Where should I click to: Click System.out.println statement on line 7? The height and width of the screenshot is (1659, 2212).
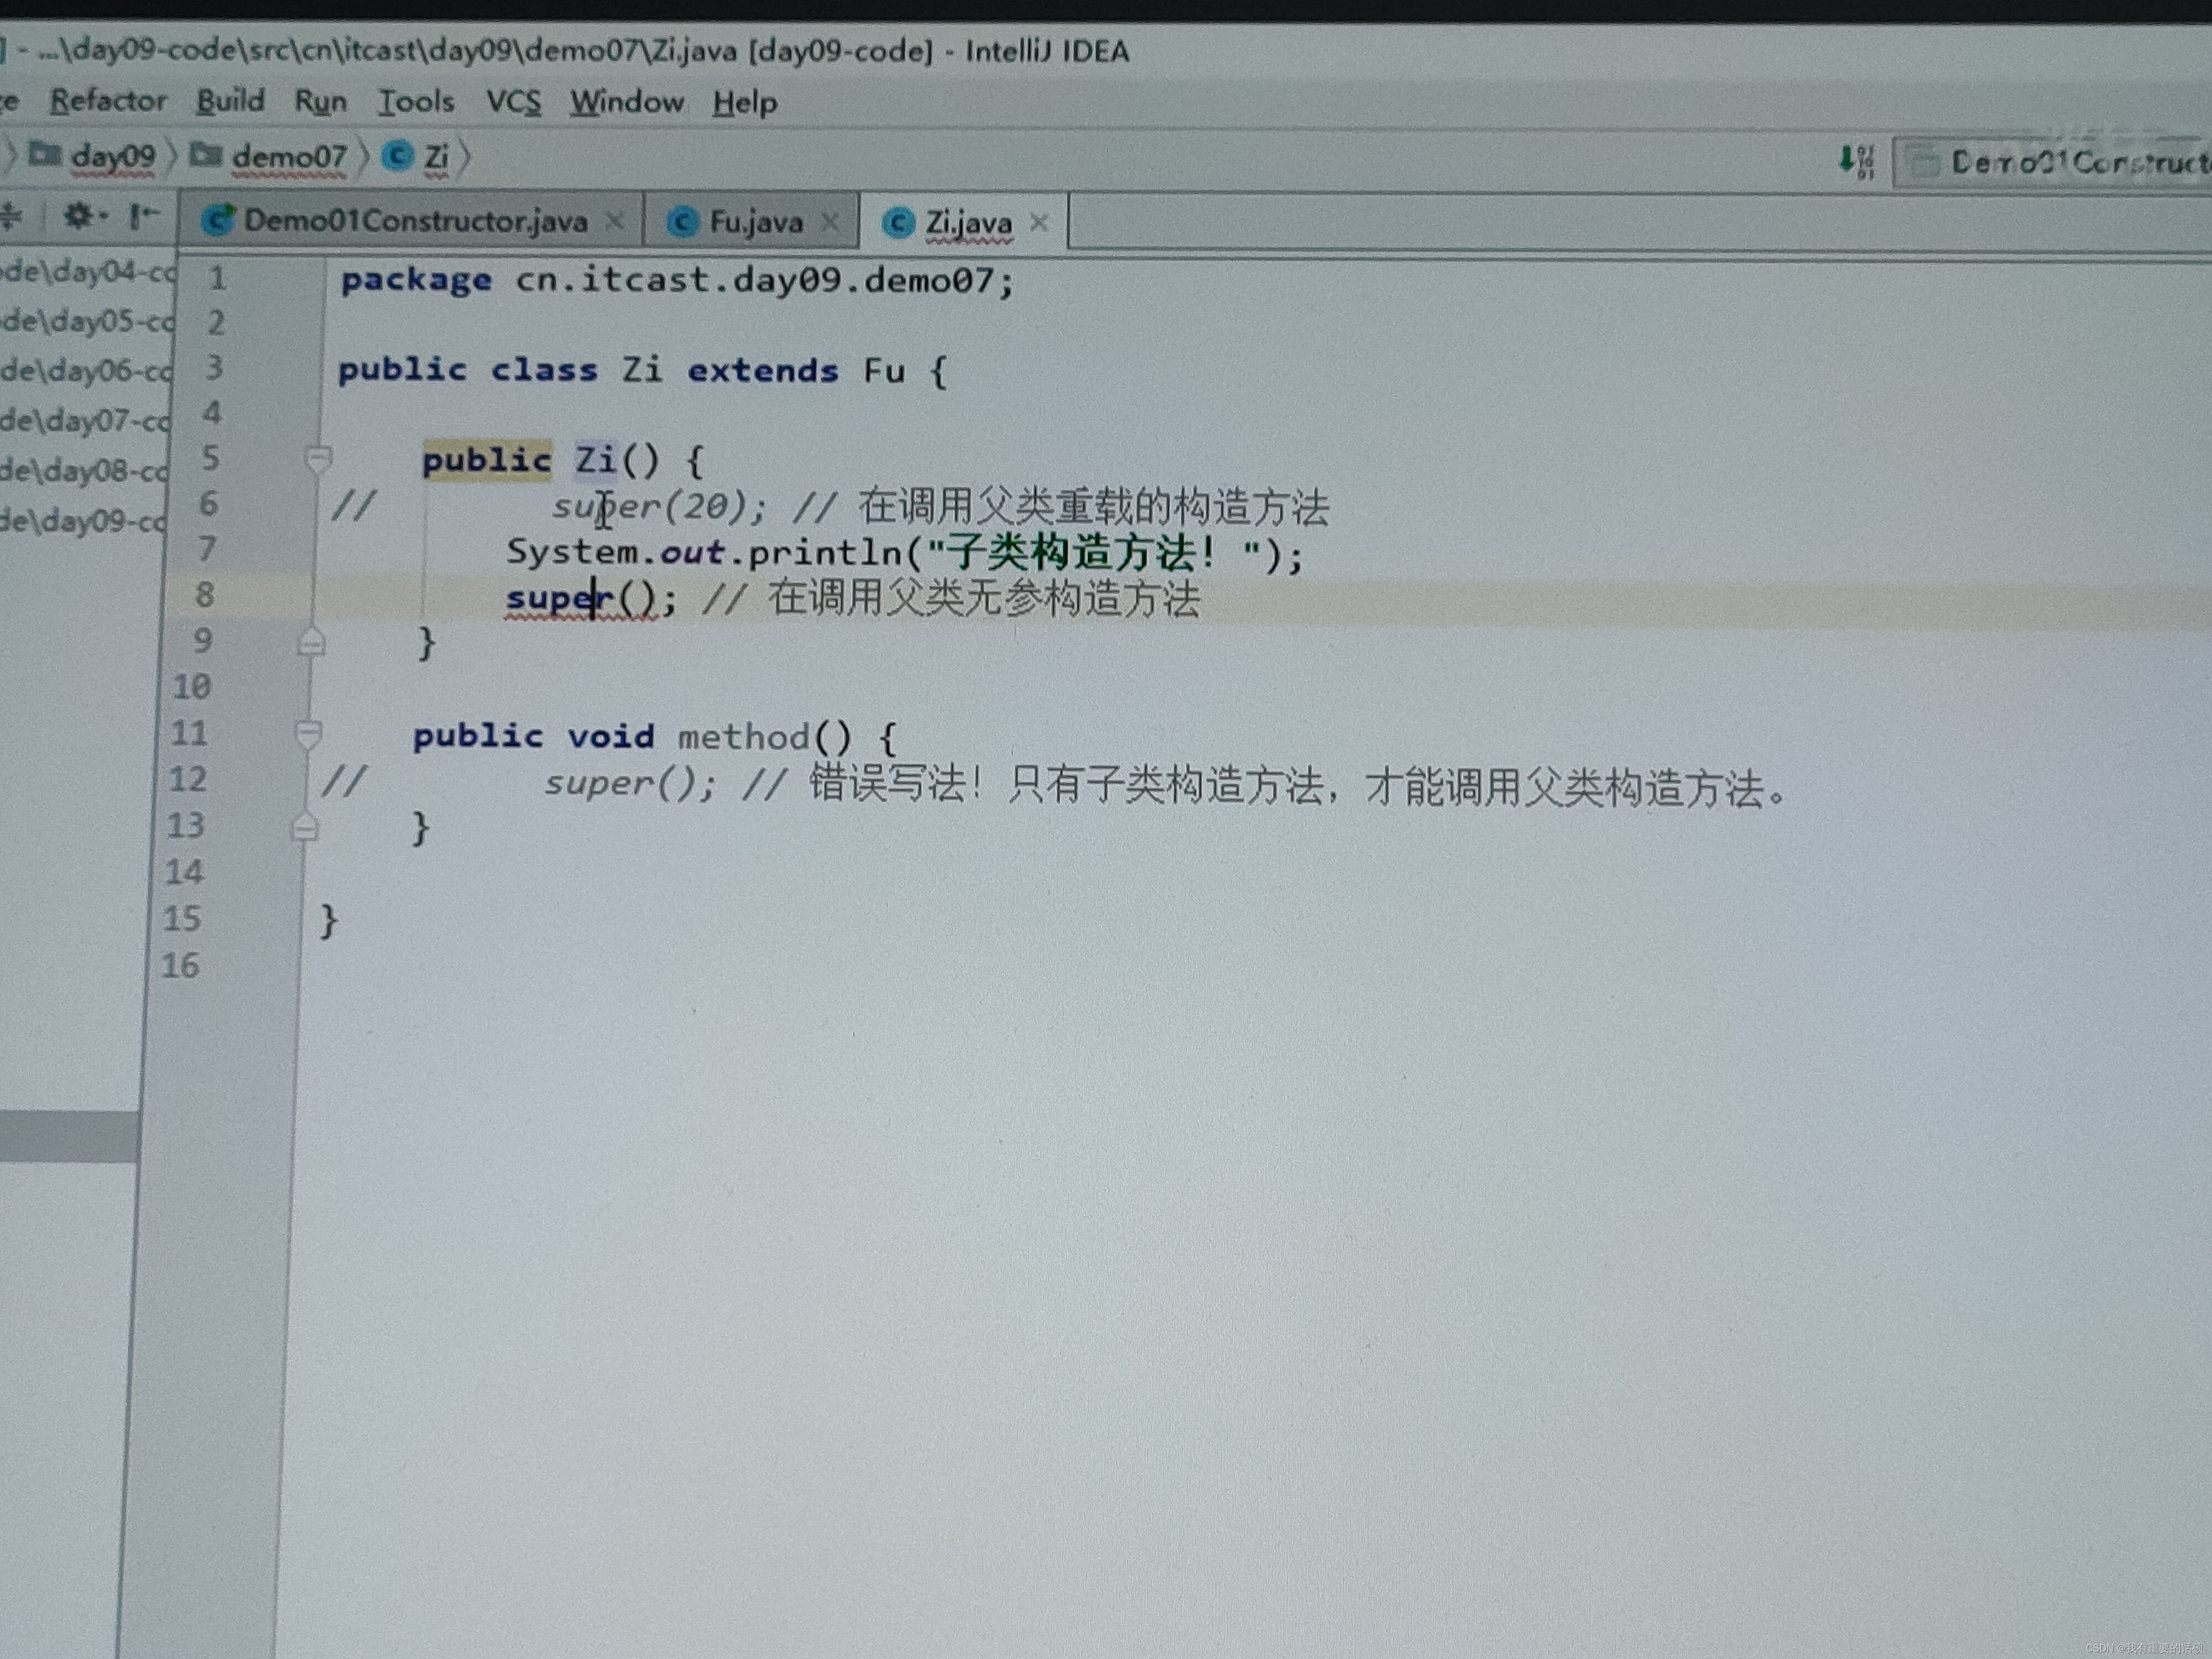pos(905,553)
